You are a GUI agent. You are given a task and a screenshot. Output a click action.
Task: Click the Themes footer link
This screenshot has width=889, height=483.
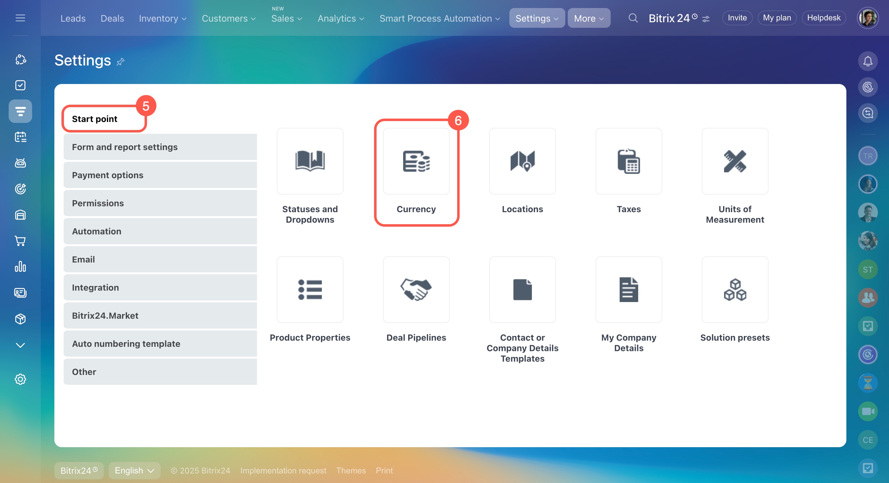coord(351,471)
